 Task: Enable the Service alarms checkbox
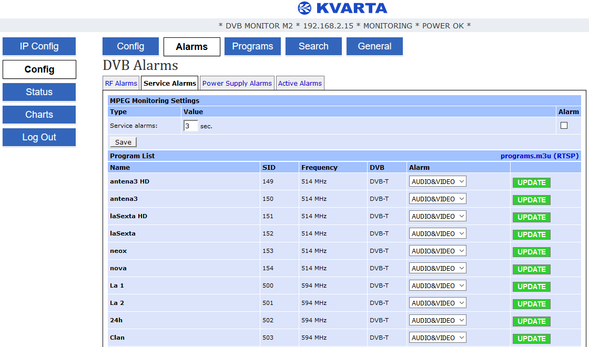click(564, 126)
